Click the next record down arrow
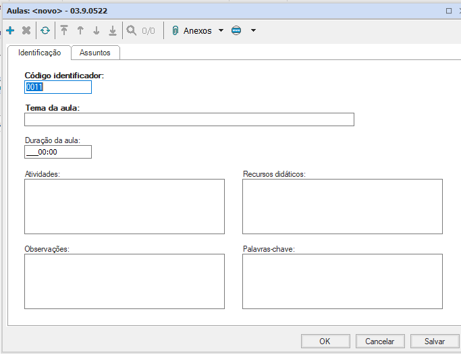 pos(97,30)
